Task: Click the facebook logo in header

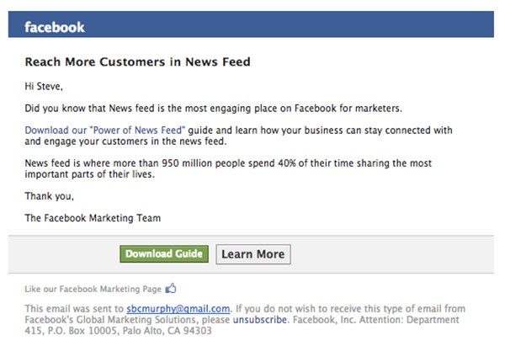Action: tap(55, 28)
